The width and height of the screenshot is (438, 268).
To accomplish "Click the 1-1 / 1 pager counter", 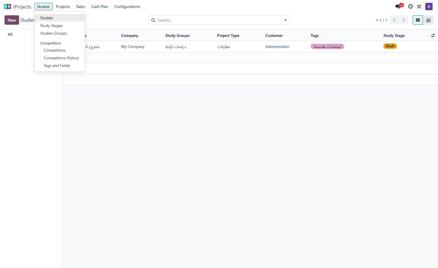I will pyautogui.click(x=381, y=20).
